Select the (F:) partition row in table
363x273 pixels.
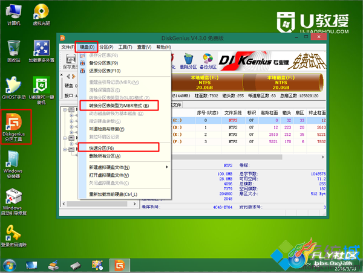point(249,141)
